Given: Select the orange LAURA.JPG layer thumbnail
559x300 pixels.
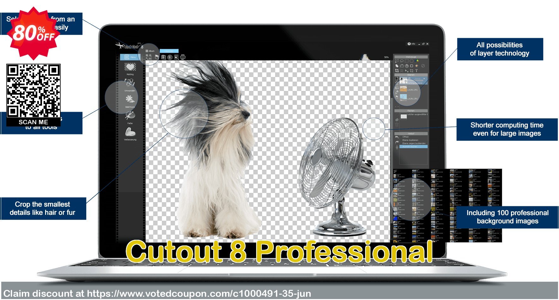Looking at the screenshot, I should pyautogui.click(x=403, y=89).
